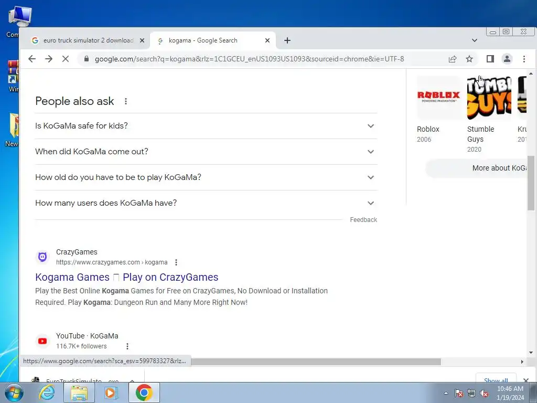Click the CrazyGames site favicon
This screenshot has height=403, width=537.
tap(42, 257)
